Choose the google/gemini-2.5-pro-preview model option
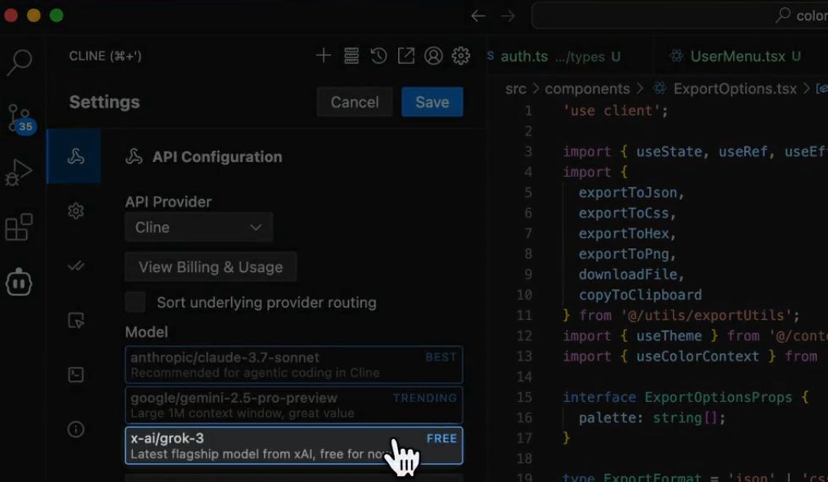828x482 pixels. (294, 405)
